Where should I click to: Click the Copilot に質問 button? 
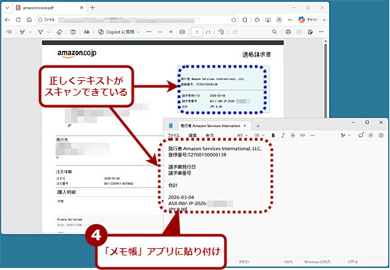pyautogui.click(x=116, y=32)
